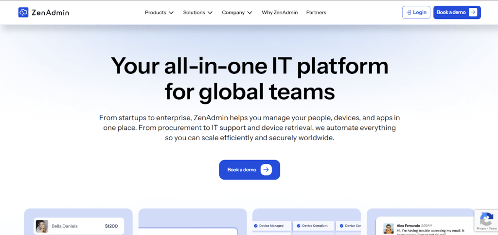This screenshot has width=498, height=235.
Task: Expand the Company chevron arrow
Action: point(249,13)
